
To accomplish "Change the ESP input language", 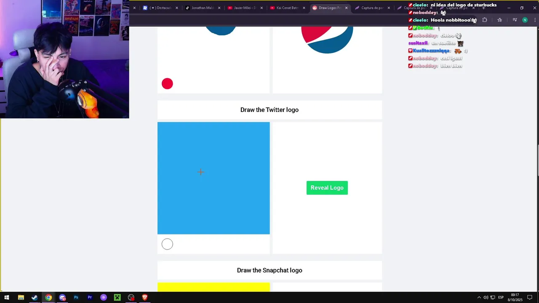I will click(x=501, y=298).
